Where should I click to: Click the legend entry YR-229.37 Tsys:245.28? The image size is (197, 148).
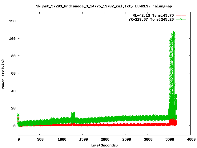click(x=151, y=19)
